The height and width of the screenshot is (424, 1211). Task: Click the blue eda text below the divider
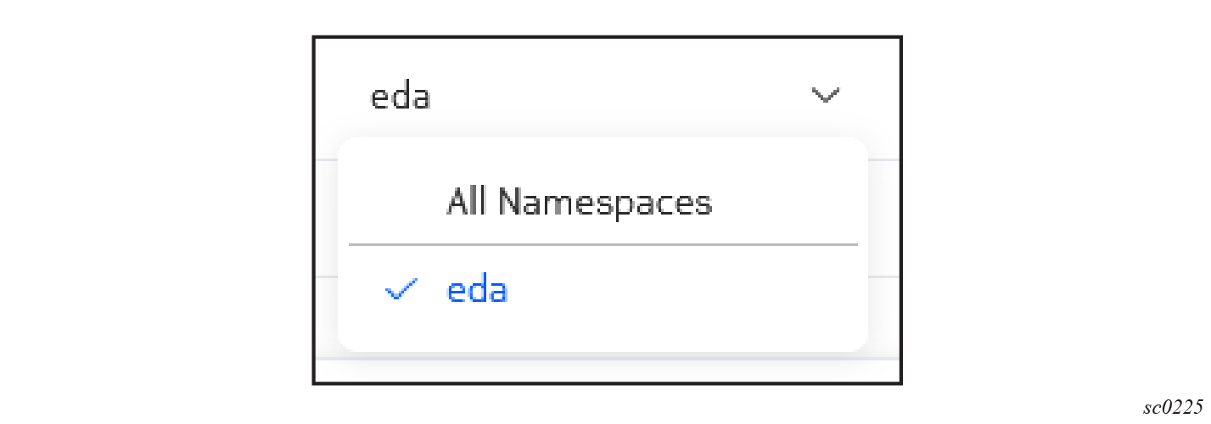coord(477,291)
